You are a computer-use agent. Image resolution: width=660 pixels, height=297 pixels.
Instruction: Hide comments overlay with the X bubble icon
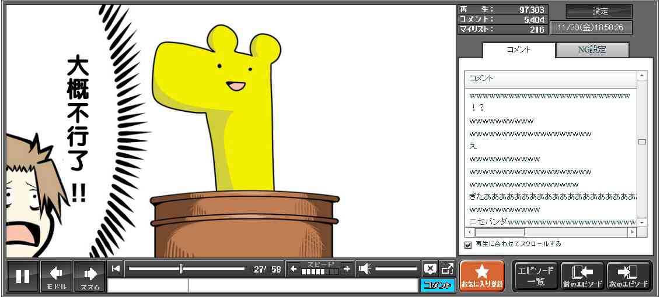[430, 268]
